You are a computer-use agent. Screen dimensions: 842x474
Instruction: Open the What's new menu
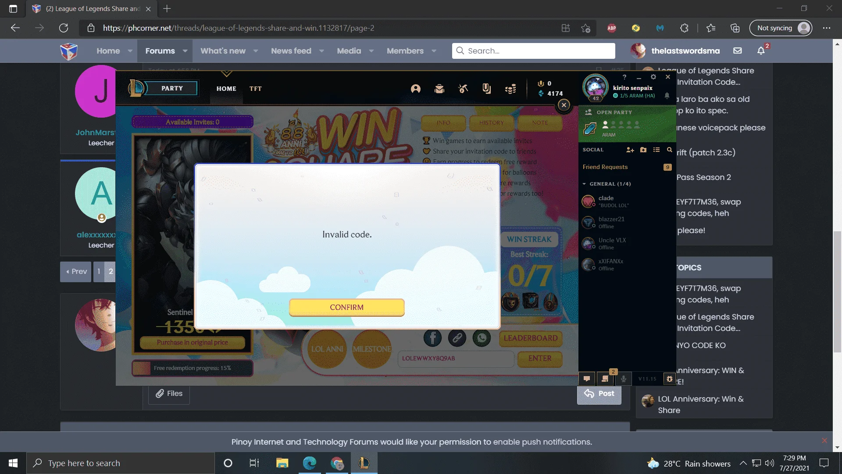point(223,51)
